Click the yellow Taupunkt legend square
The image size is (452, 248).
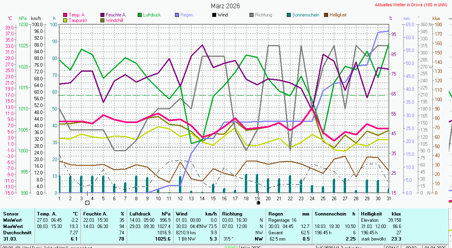(x=65, y=20)
